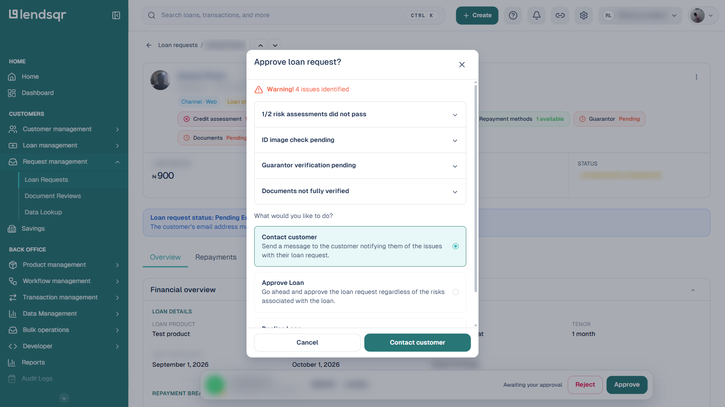The height and width of the screenshot is (407, 725).
Task: Expand Guarantor verification pending issue
Action: coord(360,166)
